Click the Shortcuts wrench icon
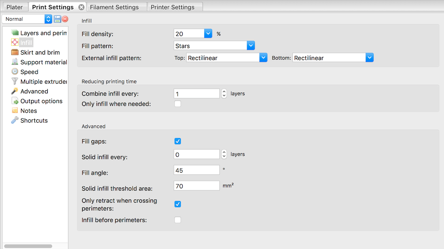This screenshot has height=249, width=444. pos(15,120)
